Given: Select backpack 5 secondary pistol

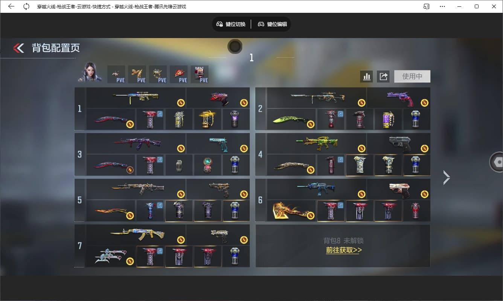Looking at the screenshot, I should 218,189.
